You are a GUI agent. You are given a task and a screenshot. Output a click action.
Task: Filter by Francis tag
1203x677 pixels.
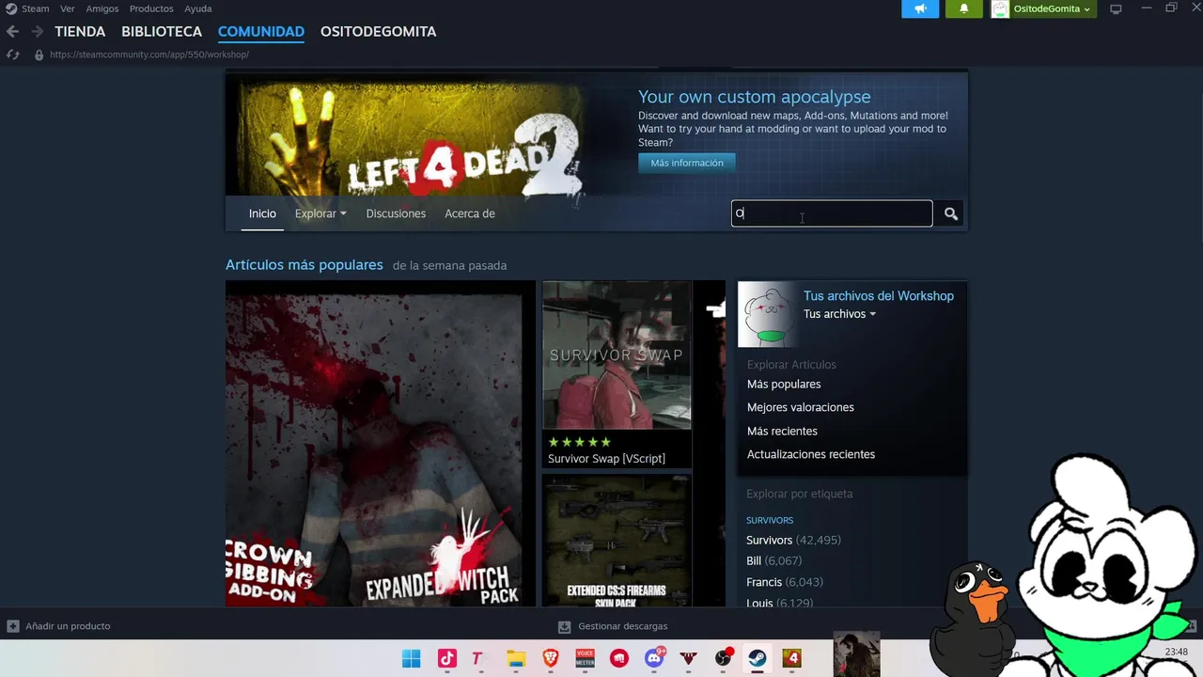pyautogui.click(x=784, y=582)
